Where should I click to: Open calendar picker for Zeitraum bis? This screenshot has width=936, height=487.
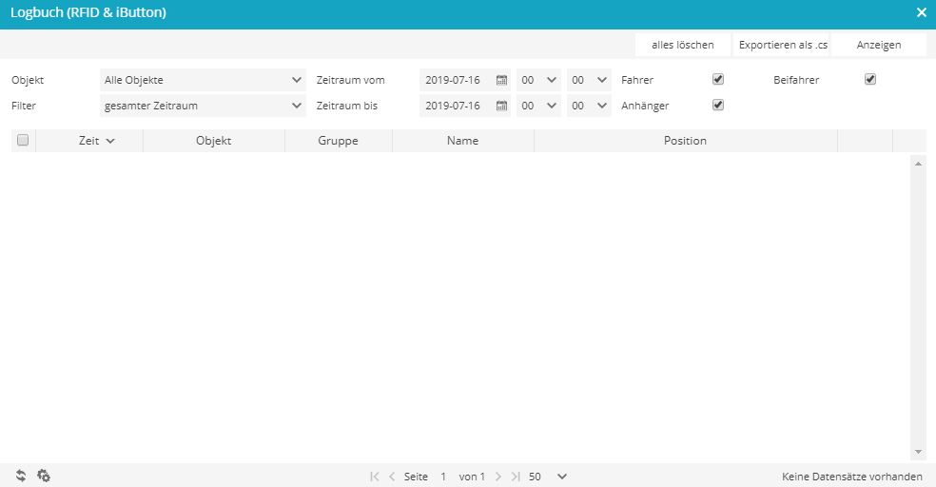[x=501, y=106]
